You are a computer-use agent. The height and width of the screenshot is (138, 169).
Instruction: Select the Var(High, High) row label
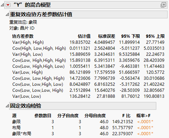(28, 42)
